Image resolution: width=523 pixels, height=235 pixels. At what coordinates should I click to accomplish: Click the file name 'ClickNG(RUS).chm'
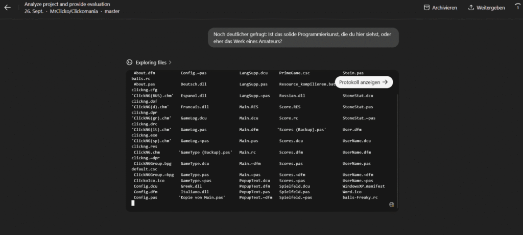(153, 96)
